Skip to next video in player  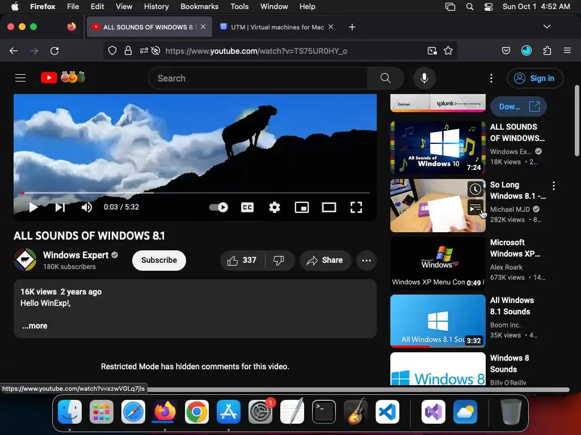[x=60, y=207]
